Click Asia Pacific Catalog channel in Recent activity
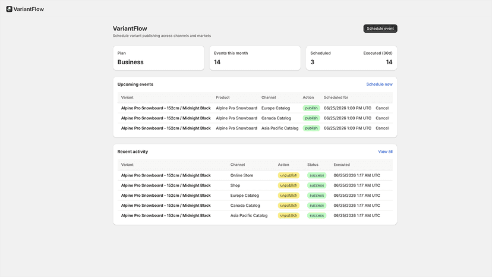This screenshot has height=277, width=492. click(x=249, y=215)
